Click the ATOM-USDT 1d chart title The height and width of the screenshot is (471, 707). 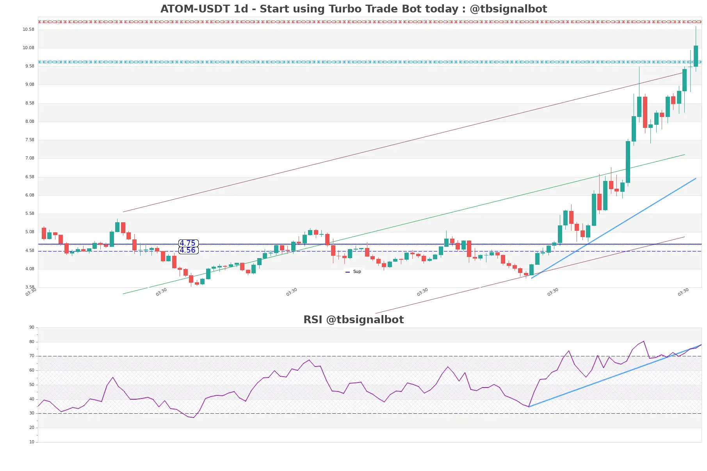click(353, 9)
